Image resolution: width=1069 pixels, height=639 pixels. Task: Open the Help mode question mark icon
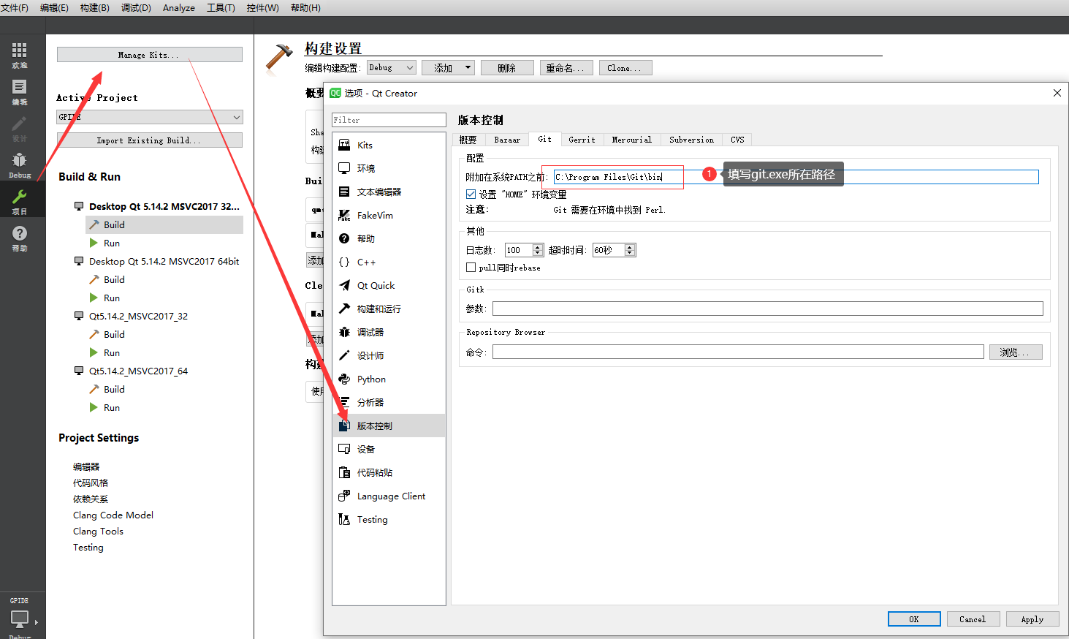(x=20, y=238)
